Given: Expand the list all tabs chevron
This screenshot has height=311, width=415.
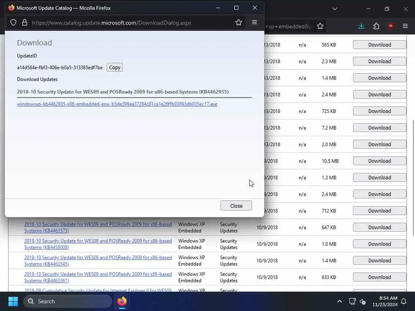Looking at the screenshot, I should click(x=335, y=9).
